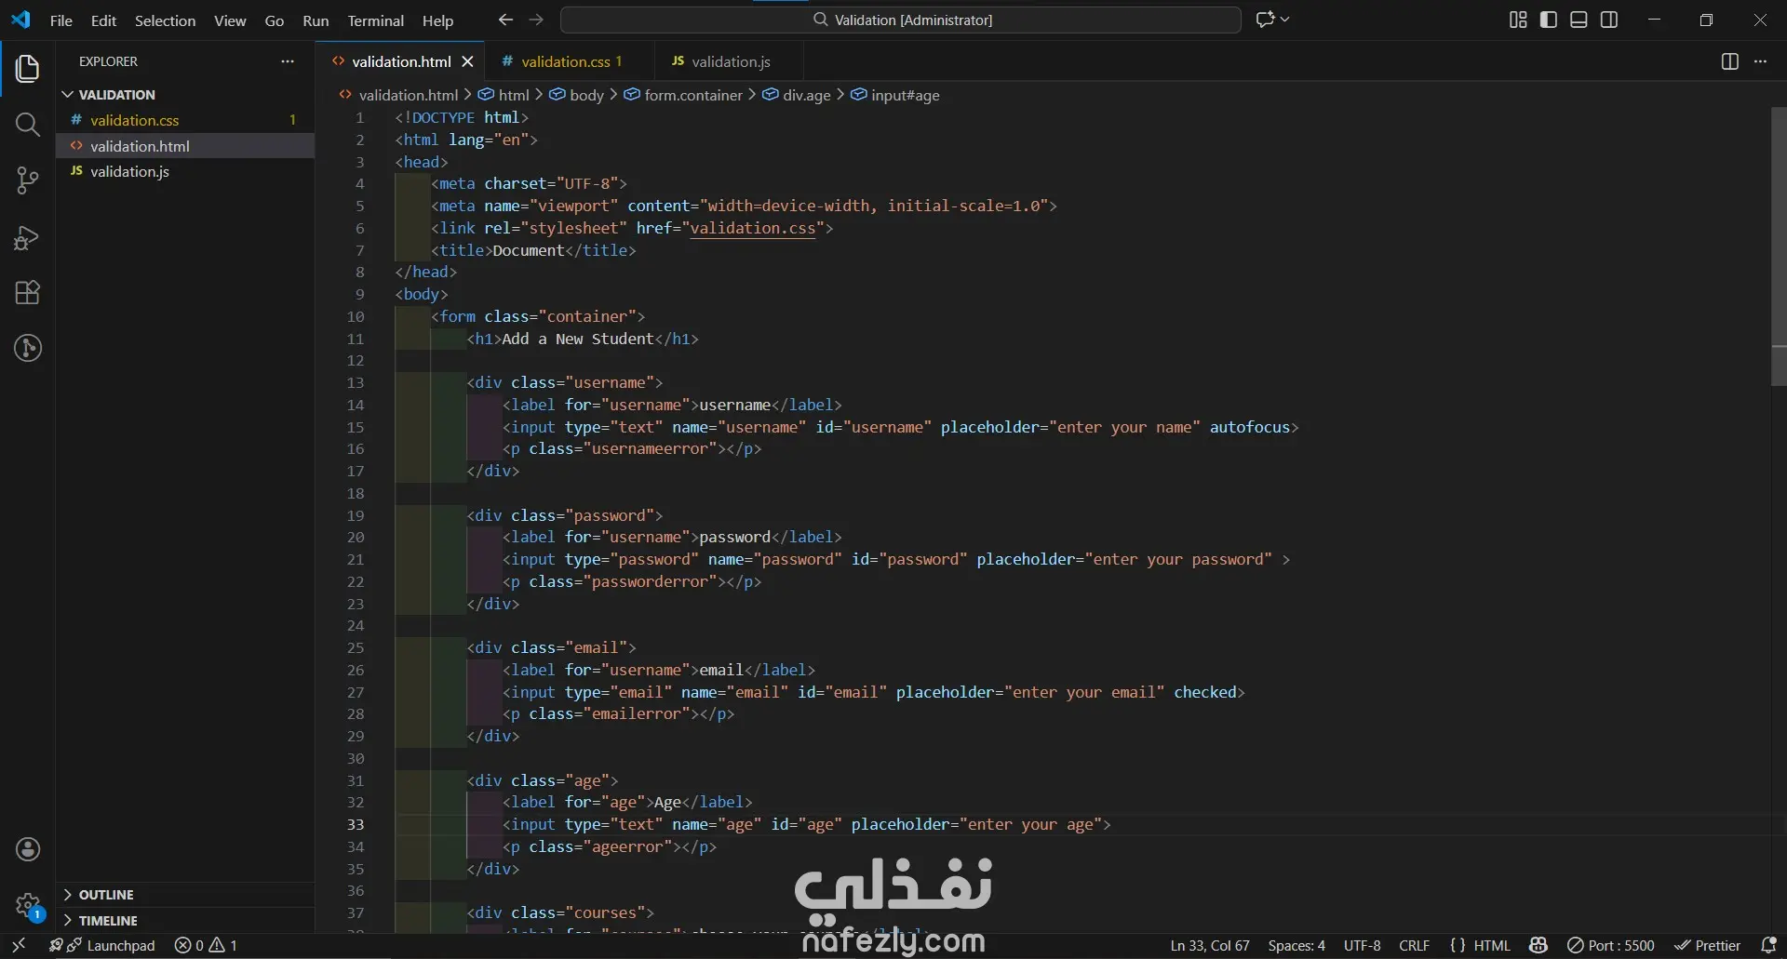Open the View menu

[x=230, y=20]
